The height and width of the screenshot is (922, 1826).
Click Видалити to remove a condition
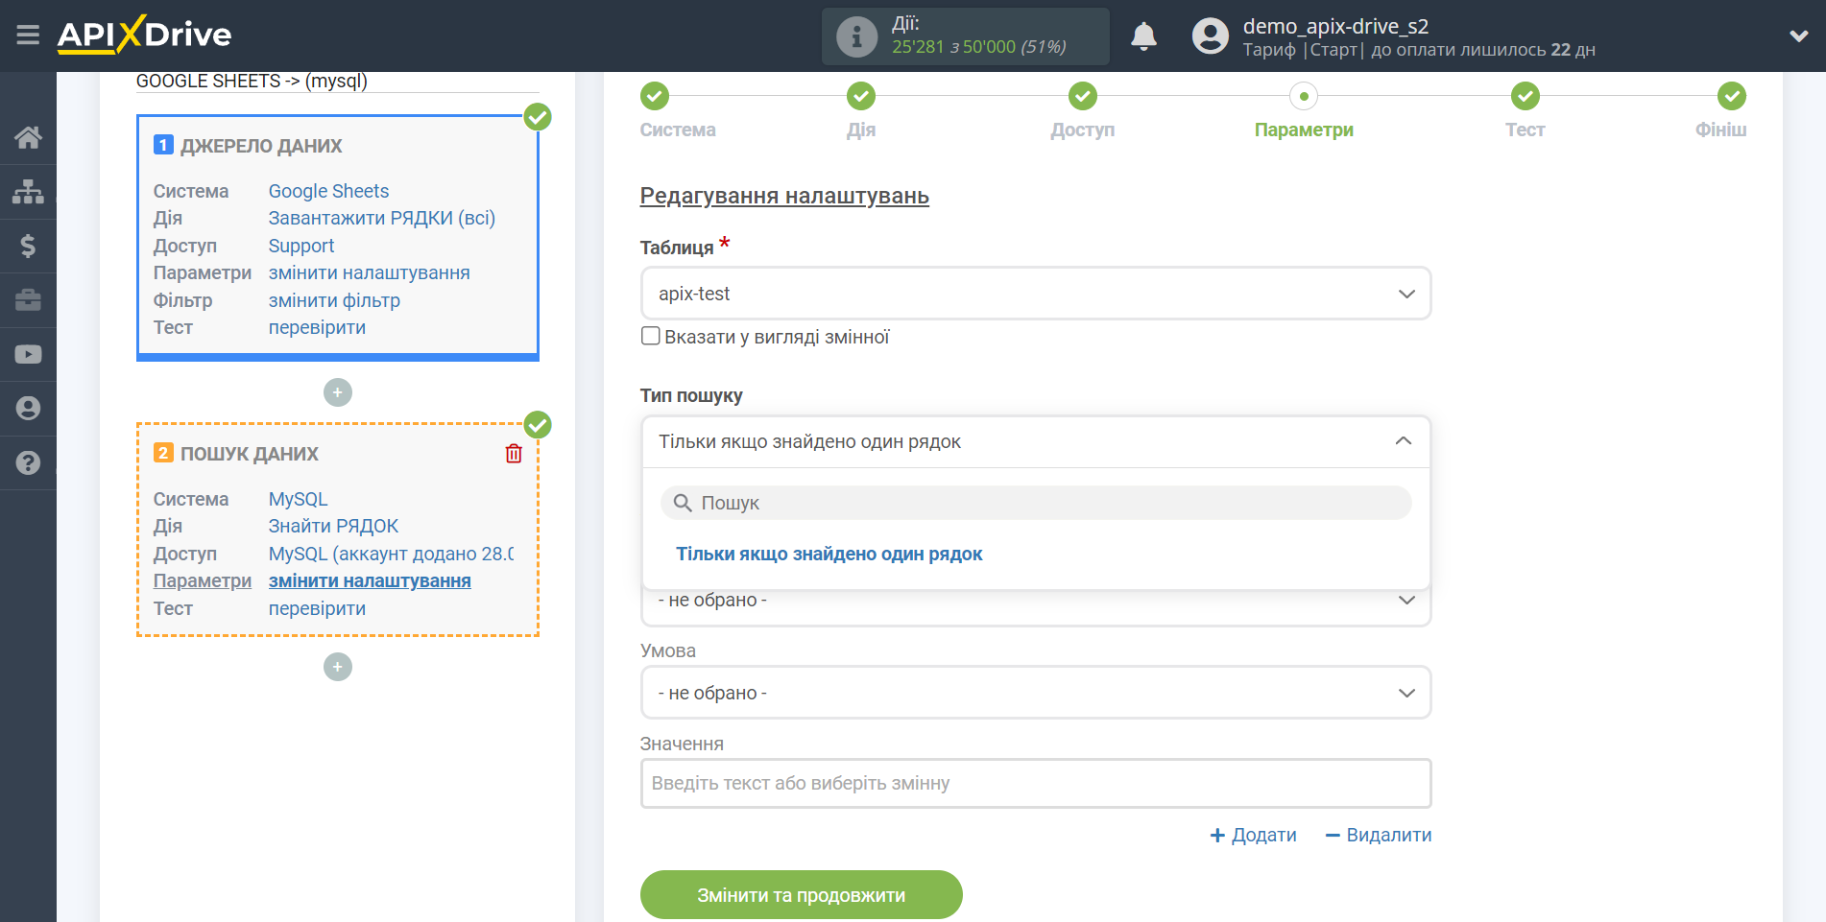(x=1378, y=836)
